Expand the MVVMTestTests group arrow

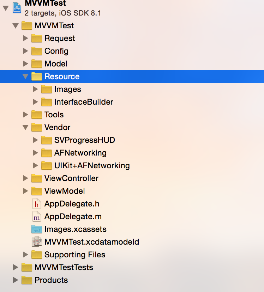pos(15,267)
